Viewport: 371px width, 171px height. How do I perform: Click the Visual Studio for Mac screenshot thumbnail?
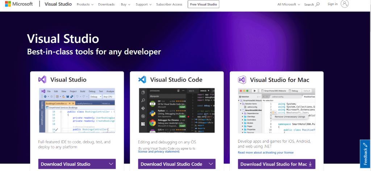(276, 111)
